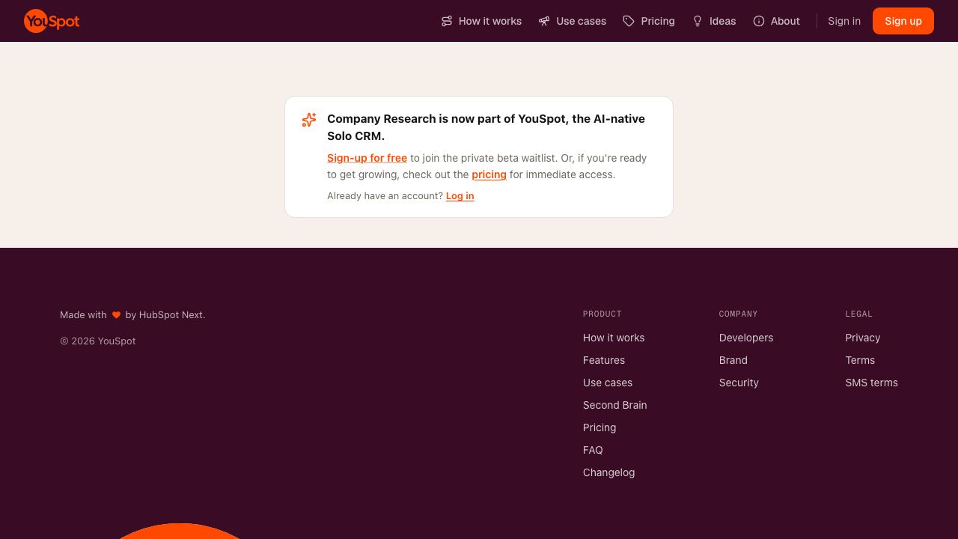The image size is (958, 539).
Task: Click the COMPANY footer column heading
Action: 739,314
